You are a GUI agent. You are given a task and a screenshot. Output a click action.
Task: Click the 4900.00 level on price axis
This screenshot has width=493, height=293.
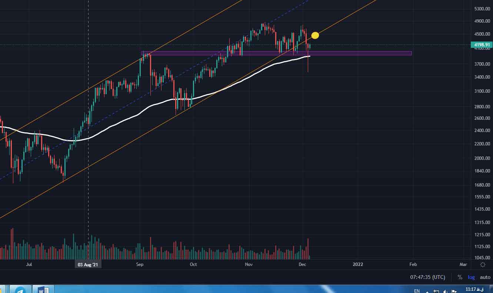(480, 21)
